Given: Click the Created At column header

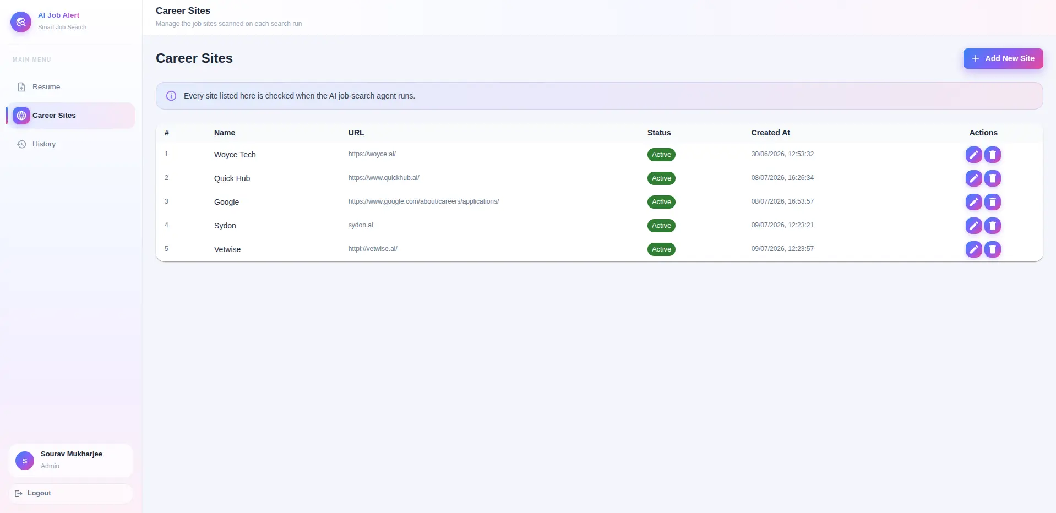Looking at the screenshot, I should (770, 133).
